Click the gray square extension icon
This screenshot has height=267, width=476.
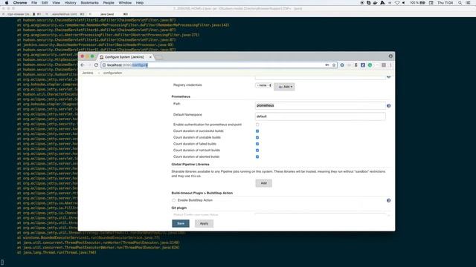pos(384,65)
